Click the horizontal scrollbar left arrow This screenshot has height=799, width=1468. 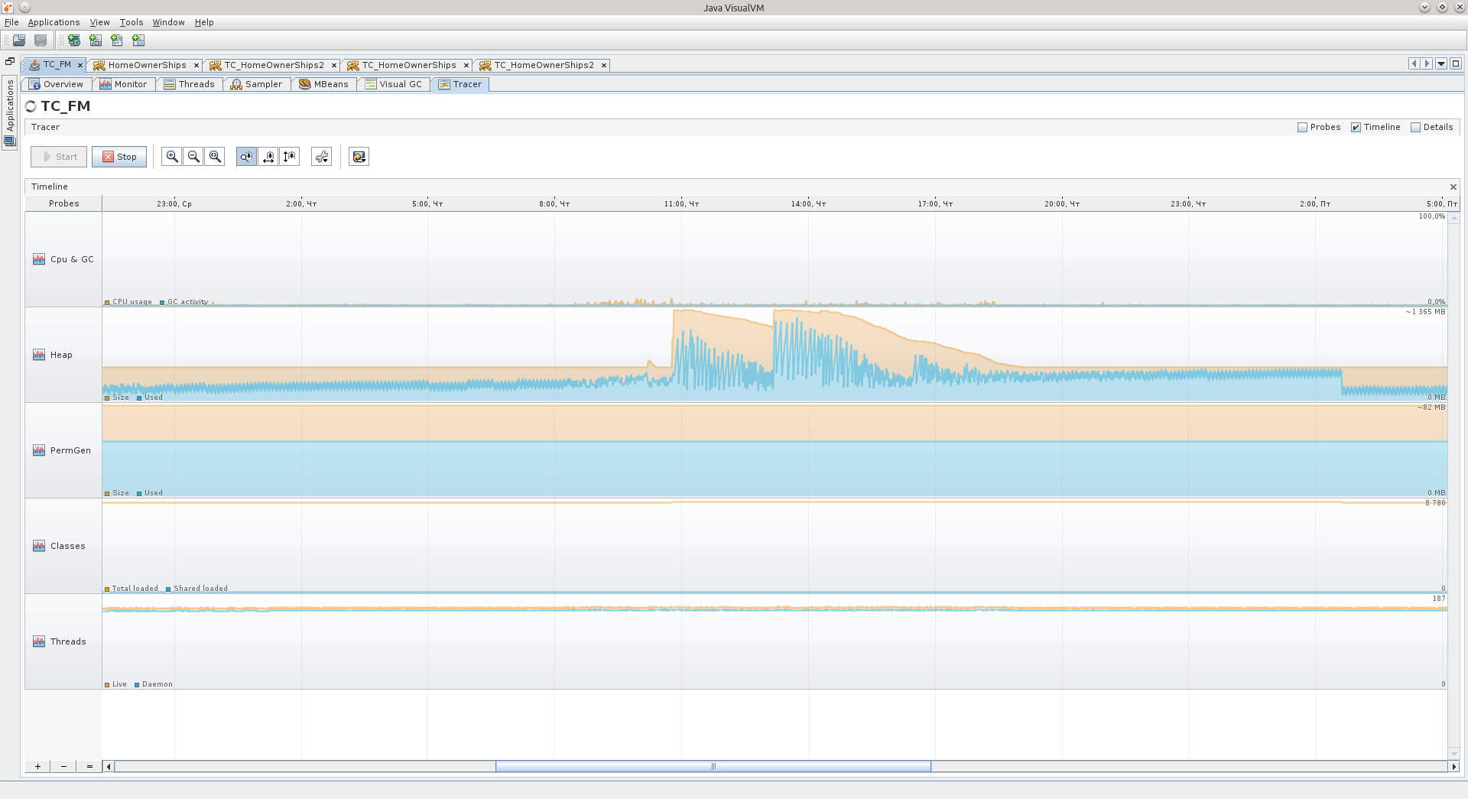point(109,766)
